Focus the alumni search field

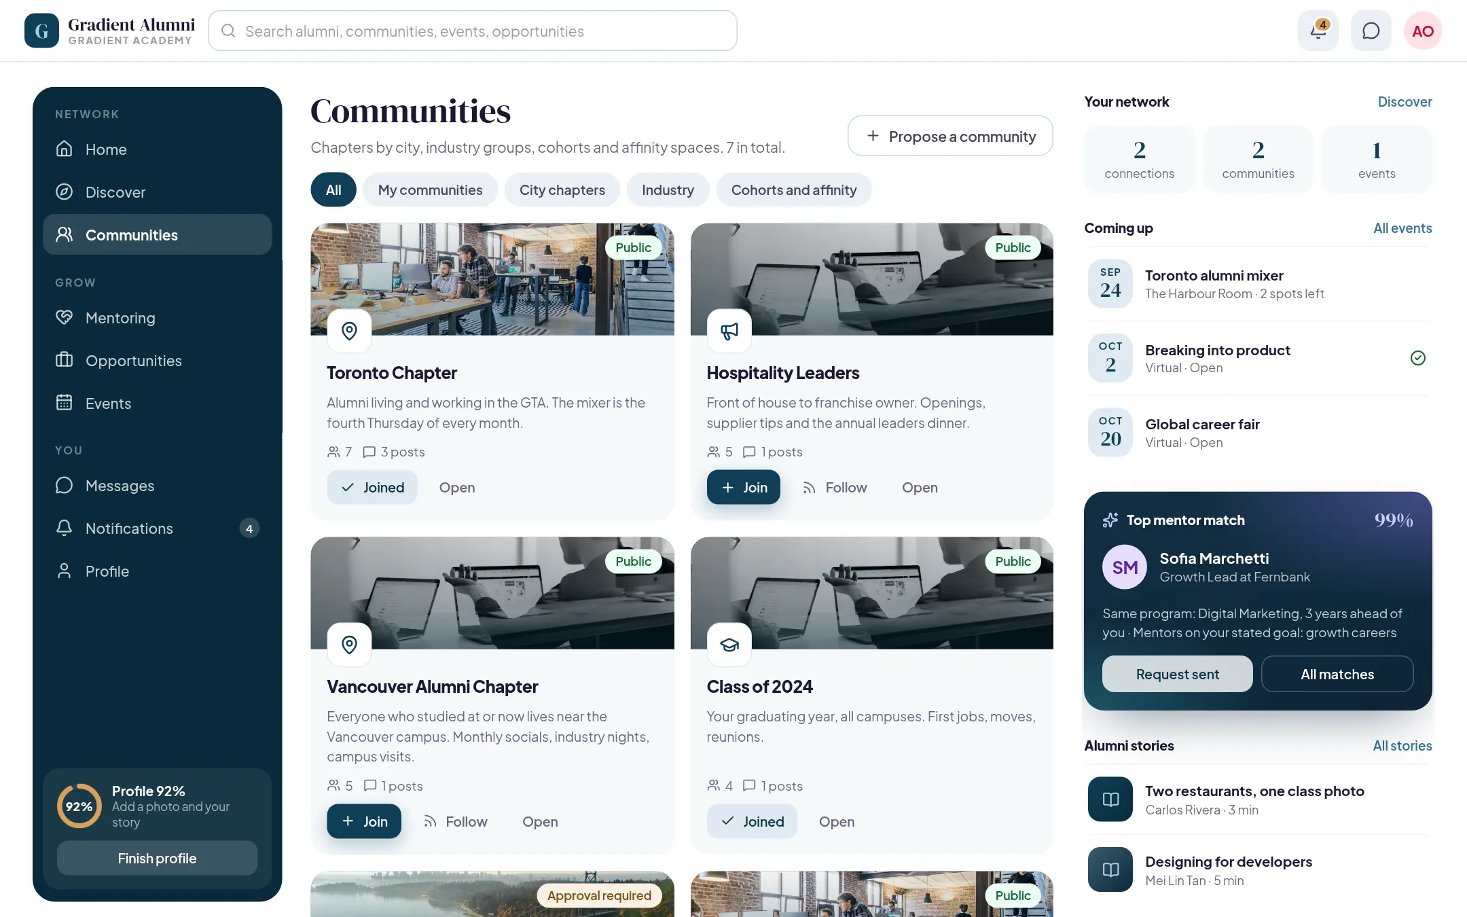point(473,31)
